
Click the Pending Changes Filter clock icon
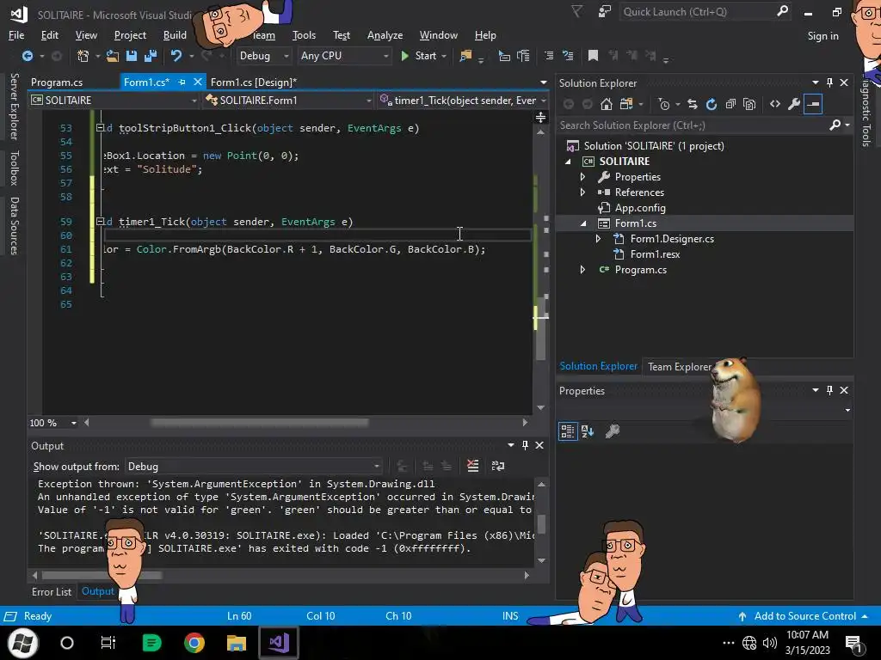664,104
